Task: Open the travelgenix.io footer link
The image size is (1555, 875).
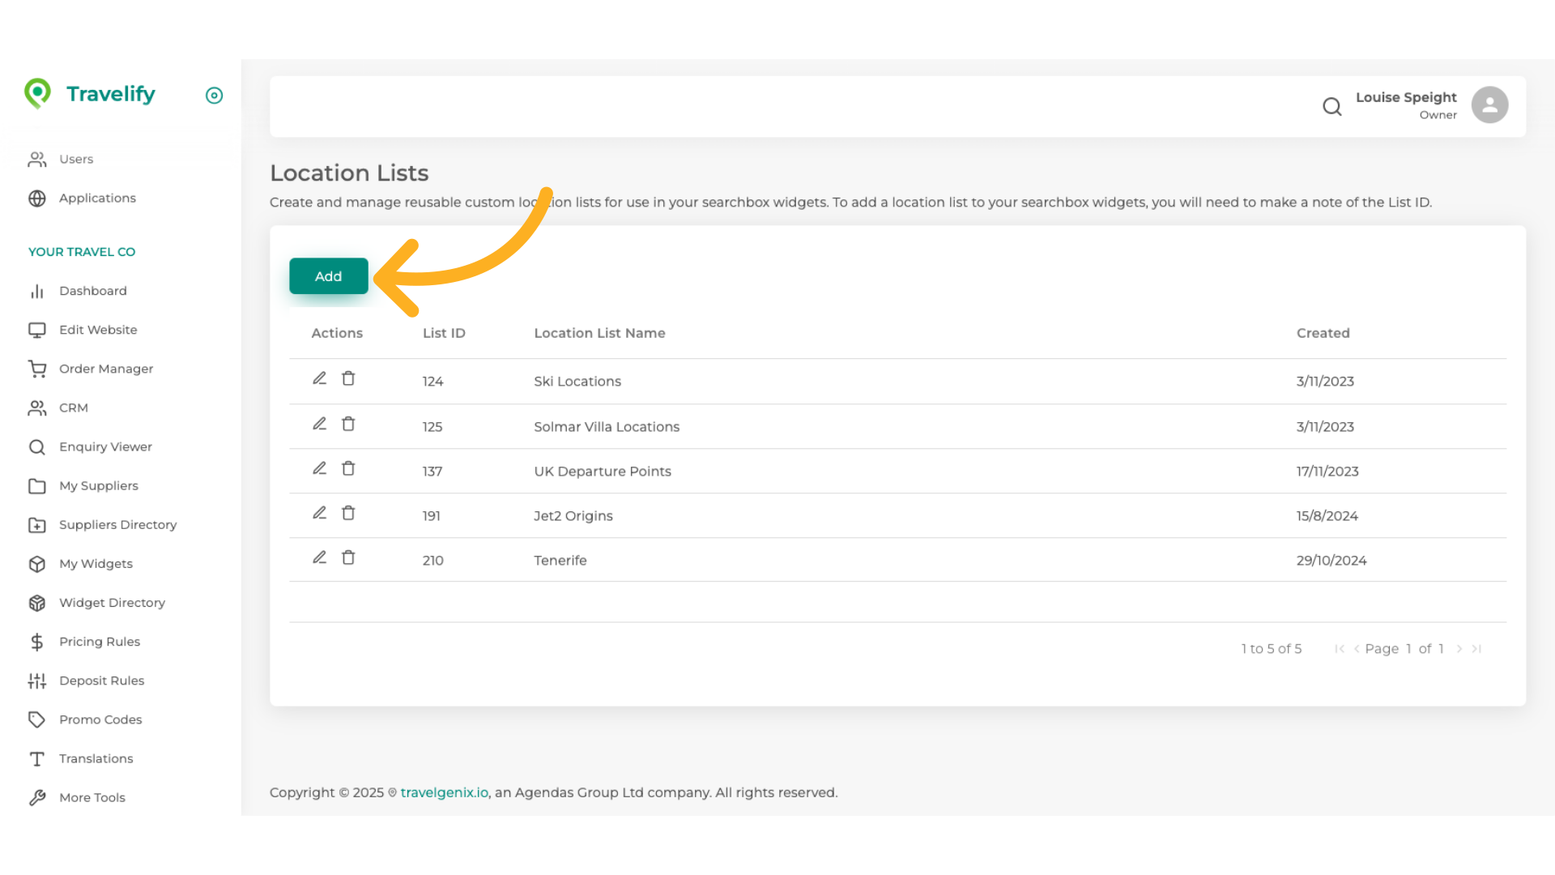Action: point(444,792)
